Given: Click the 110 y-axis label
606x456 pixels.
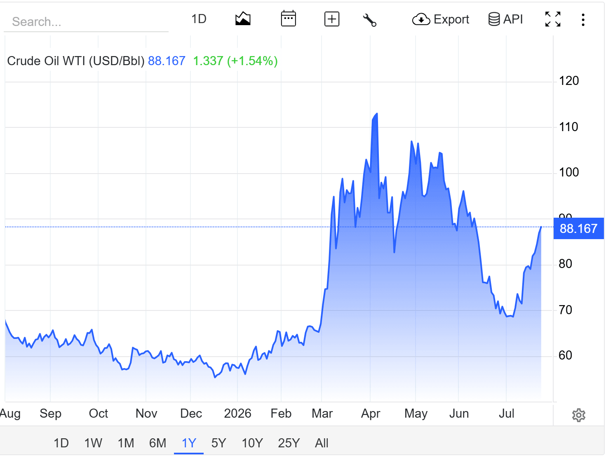Looking at the screenshot, I should [568, 127].
